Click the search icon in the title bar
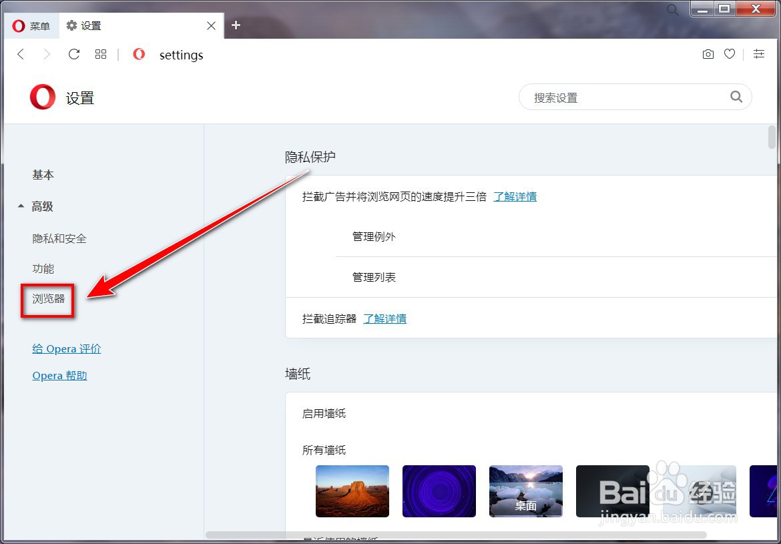 (672, 9)
